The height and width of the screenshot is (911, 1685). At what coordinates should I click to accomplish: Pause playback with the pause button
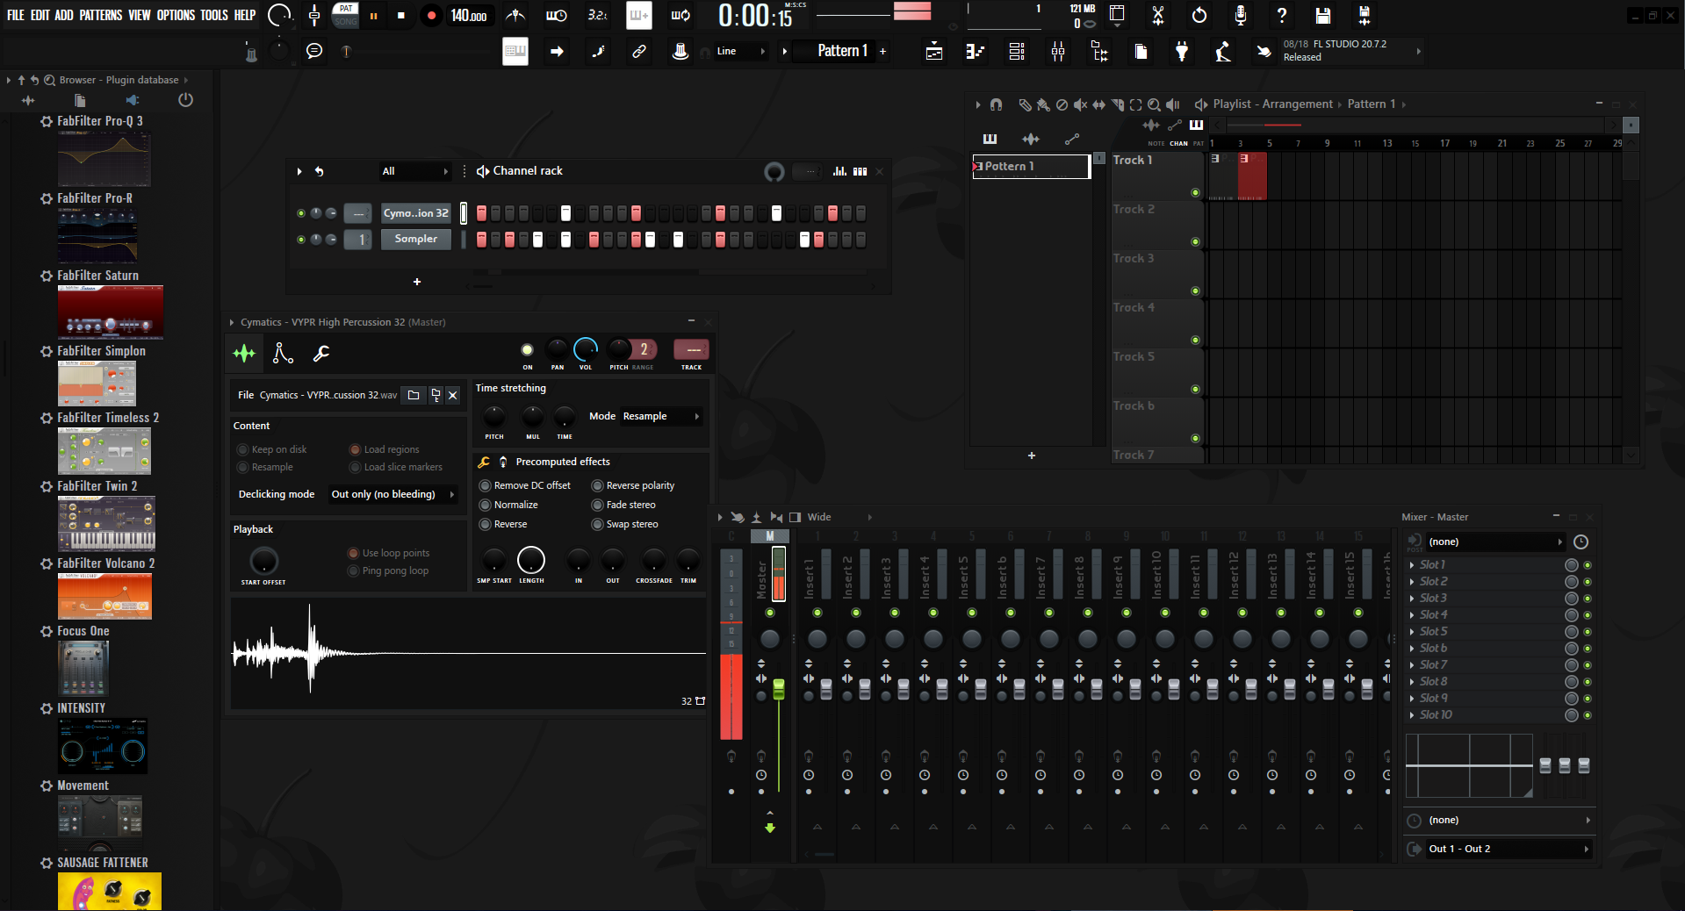tap(374, 16)
